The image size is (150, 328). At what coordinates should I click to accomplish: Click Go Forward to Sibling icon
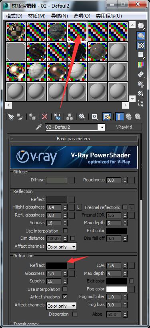[138, 117]
